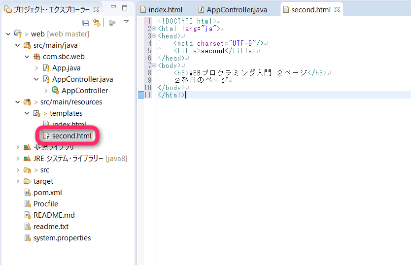Click the com.sbc.web package icon
The image size is (411, 265).
click(36, 57)
